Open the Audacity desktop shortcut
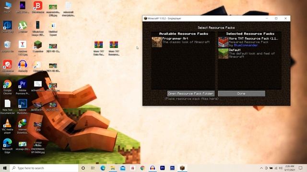The height and width of the screenshot is (172, 307). coord(23,66)
